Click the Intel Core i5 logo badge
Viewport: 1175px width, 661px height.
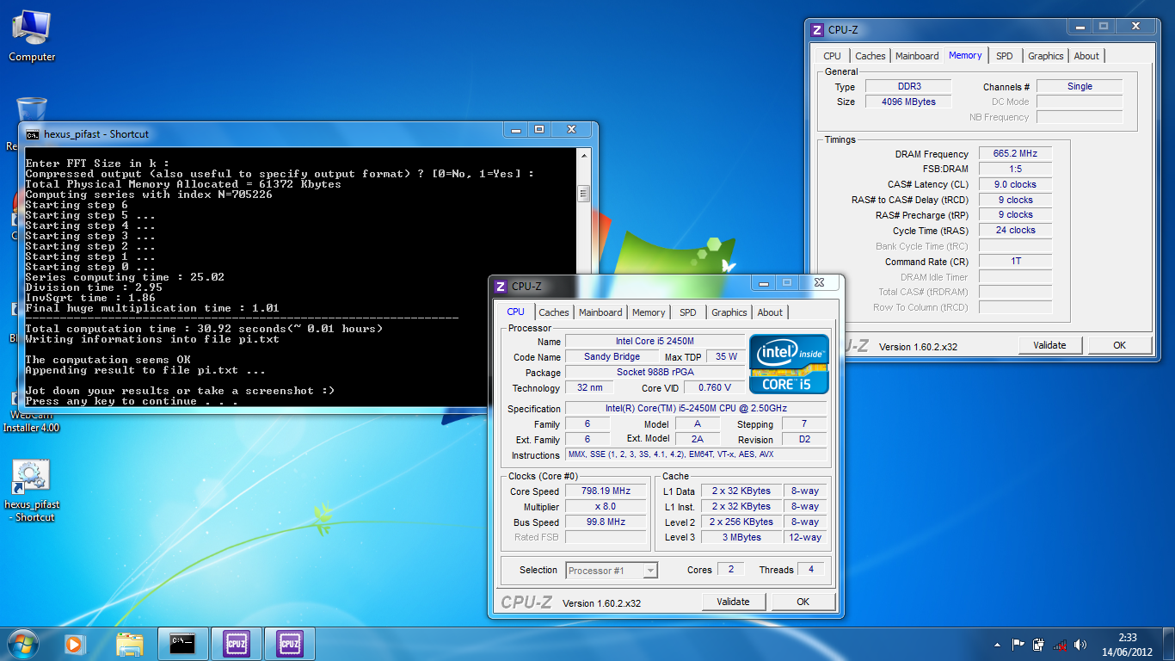789,363
